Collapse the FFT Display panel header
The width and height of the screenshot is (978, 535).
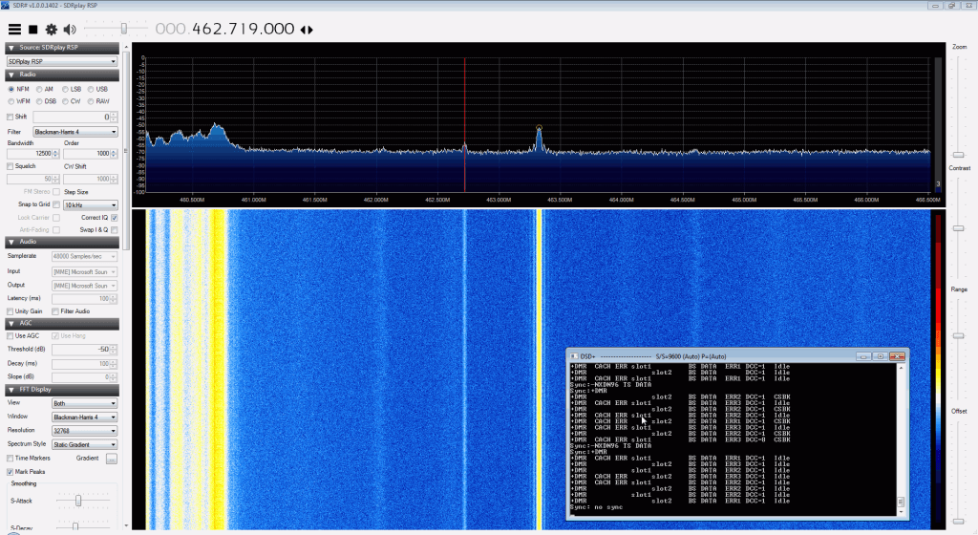pyautogui.click(x=62, y=390)
